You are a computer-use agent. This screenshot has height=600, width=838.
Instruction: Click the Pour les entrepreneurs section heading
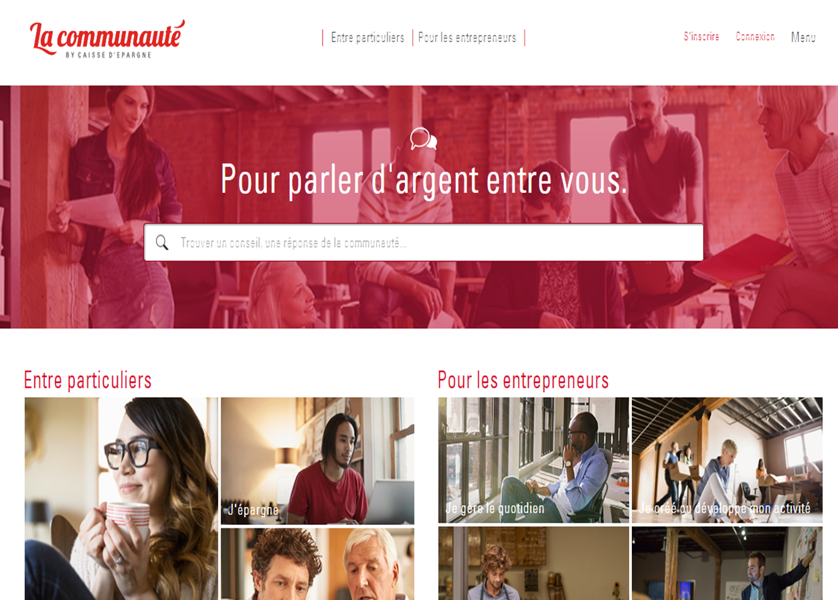point(523,380)
